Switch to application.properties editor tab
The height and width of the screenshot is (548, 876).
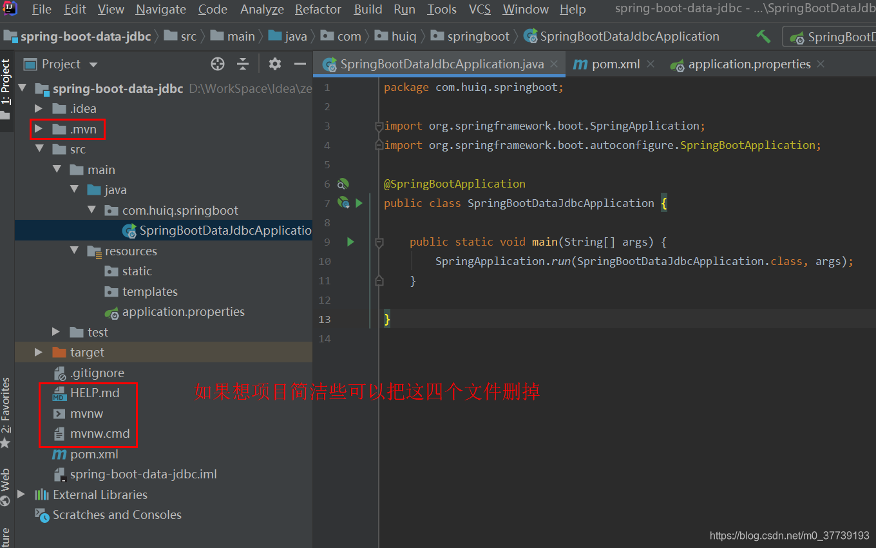(748, 64)
